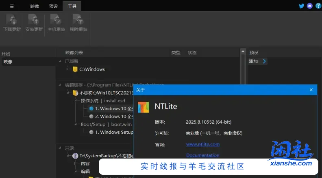322x178 pixels.
Task: Expand the C:\Windows tree node
Action: point(67,69)
